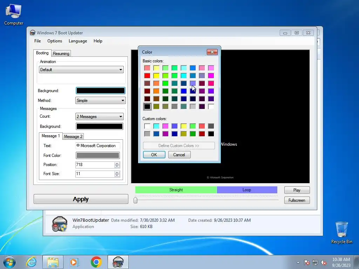Select the black basic color swatch
359x269 pixels.
(x=147, y=106)
